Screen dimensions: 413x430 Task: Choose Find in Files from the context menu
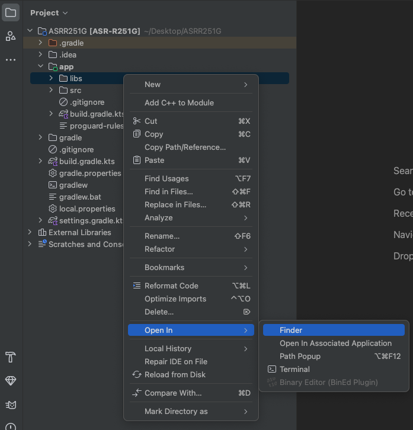168,191
